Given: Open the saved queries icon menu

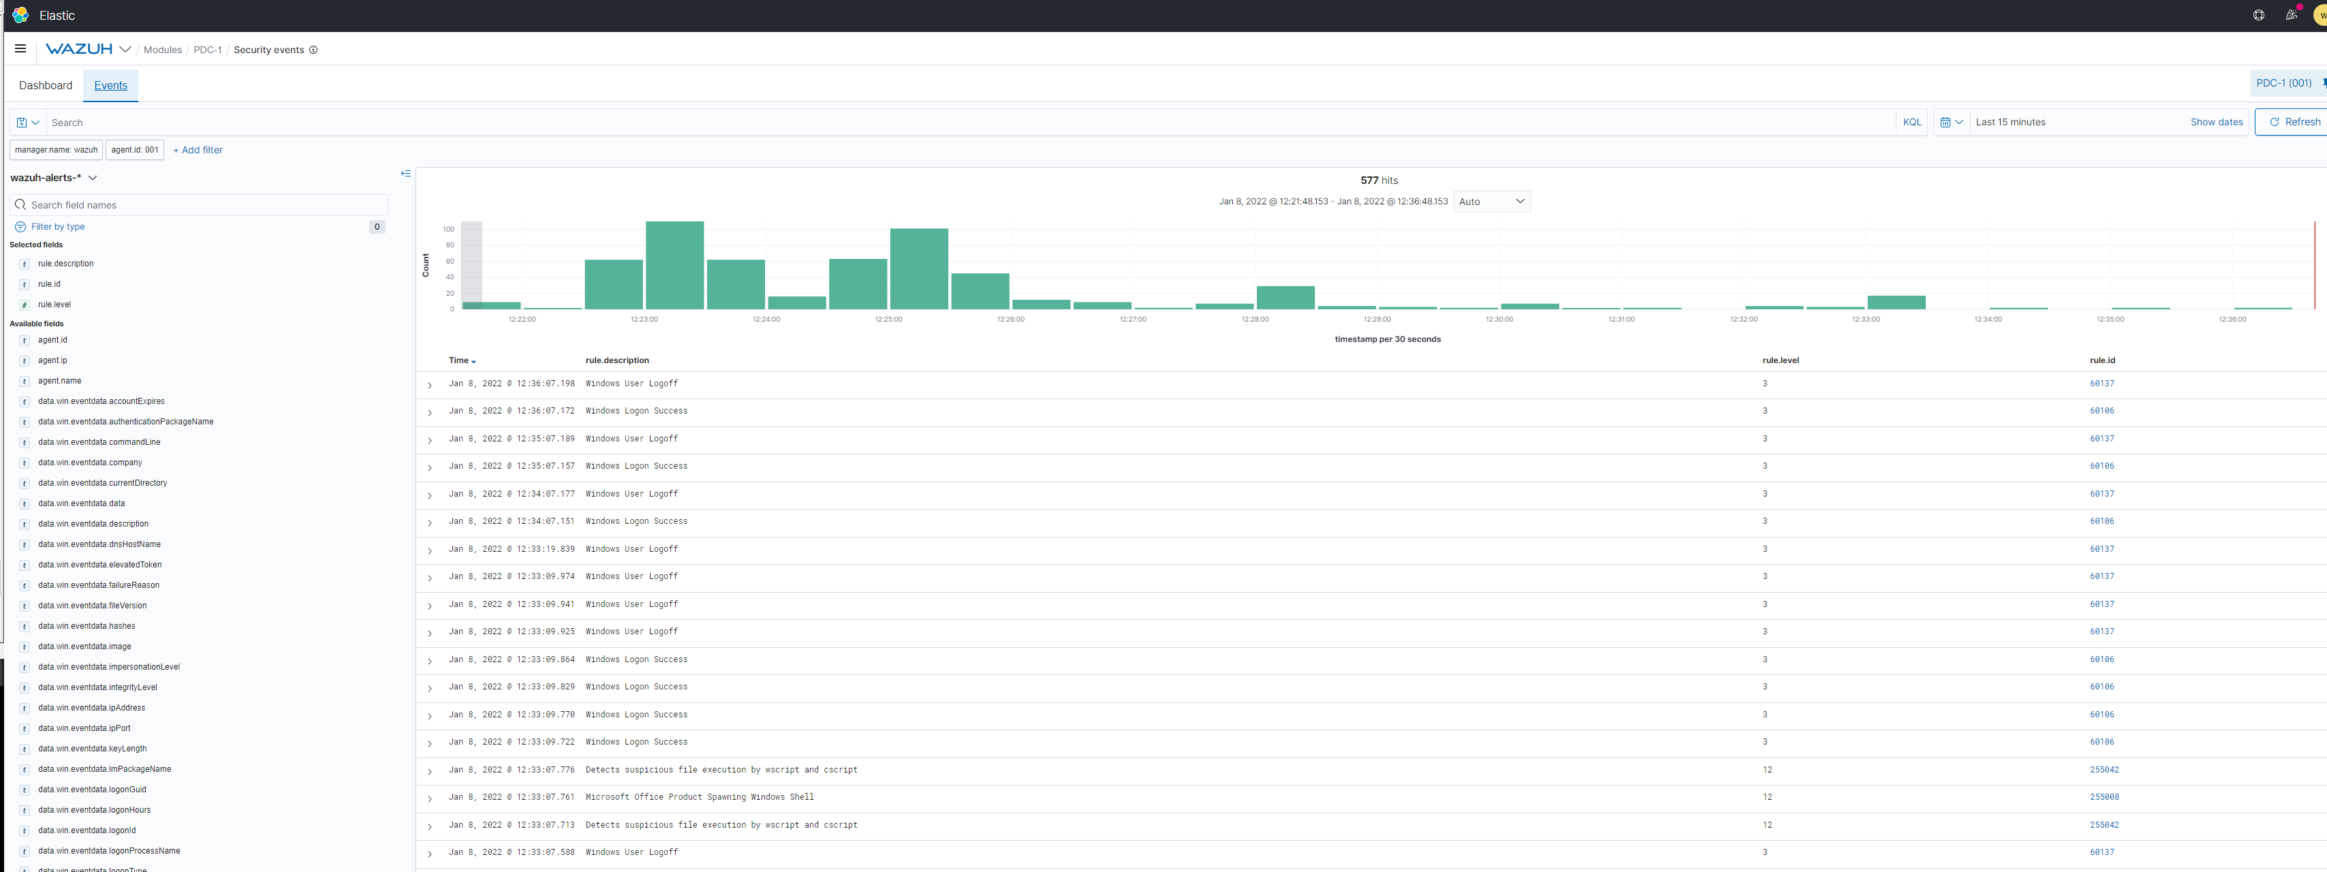Looking at the screenshot, I should (27, 122).
